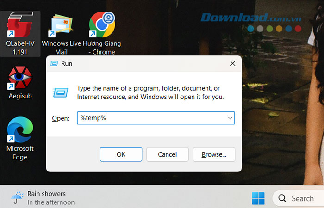
Task: Expand the Open field dropdown arrow
Action: coord(230,118)
